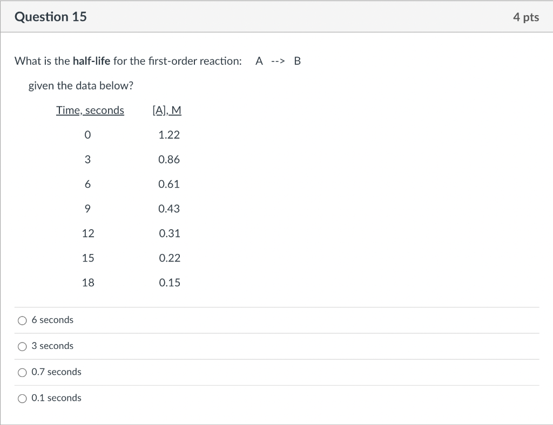Click the 0.43 concentration value
This screenshot has width=553, height=425.
tap(169, 209)
